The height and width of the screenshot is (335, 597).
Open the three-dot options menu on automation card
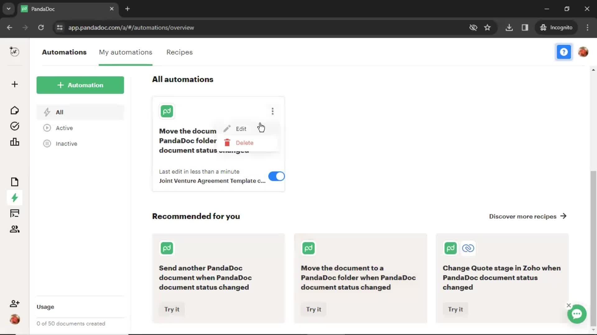click(x=273, y=111)
